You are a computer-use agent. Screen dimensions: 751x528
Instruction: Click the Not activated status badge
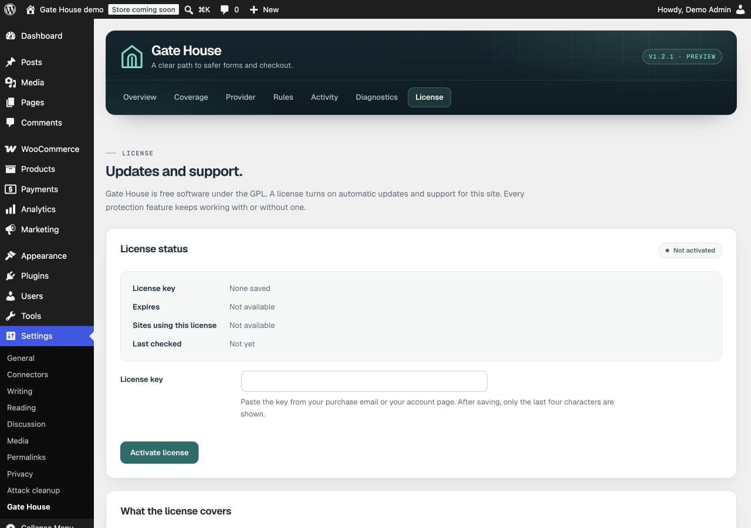pyautogui.click(x=691, y=251)
